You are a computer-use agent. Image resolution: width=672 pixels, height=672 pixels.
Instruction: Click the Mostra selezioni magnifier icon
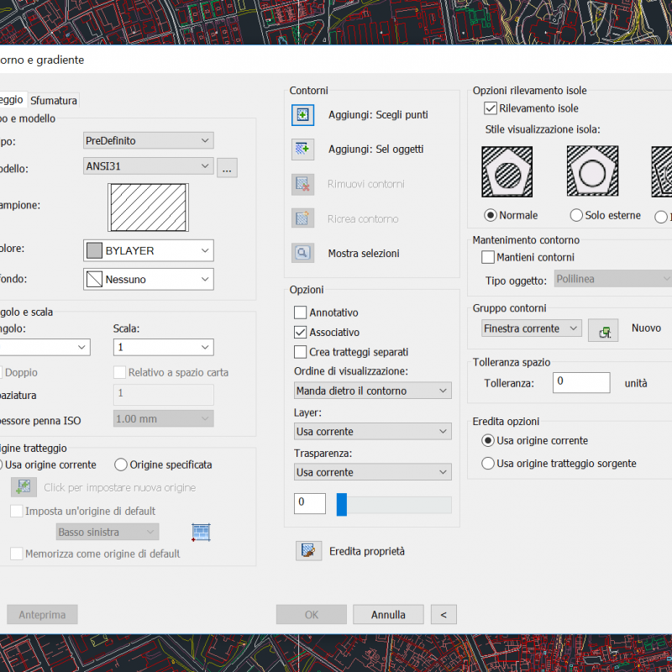[302, 253]
